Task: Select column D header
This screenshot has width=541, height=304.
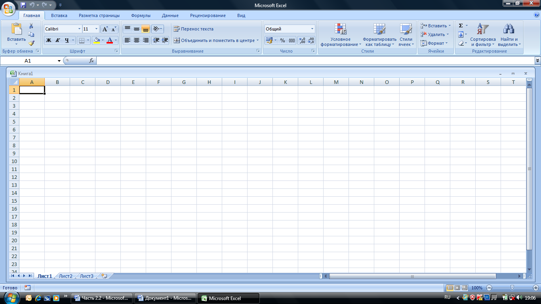Action: tap(108, 82)
